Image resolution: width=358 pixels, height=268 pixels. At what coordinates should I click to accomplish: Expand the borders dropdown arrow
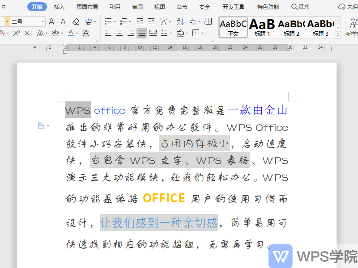pyautogui.click(x=202, y=33)
